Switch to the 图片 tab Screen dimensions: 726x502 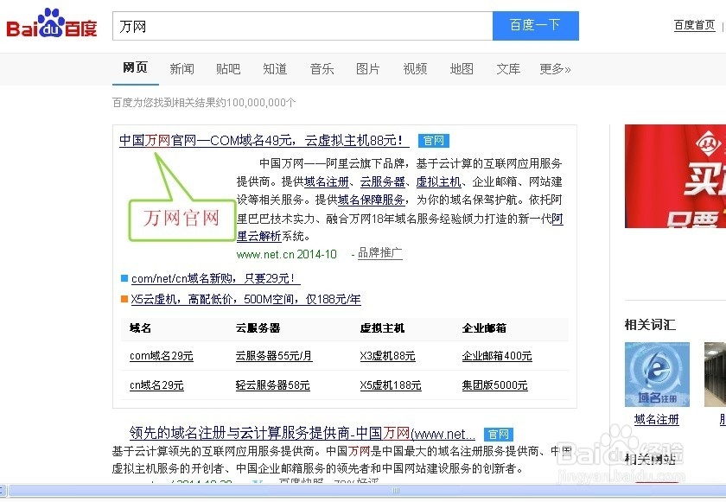coord(368,69)
